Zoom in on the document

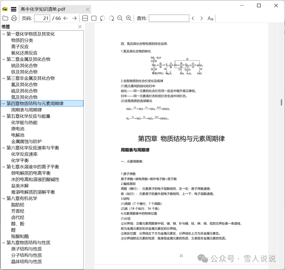129,18
